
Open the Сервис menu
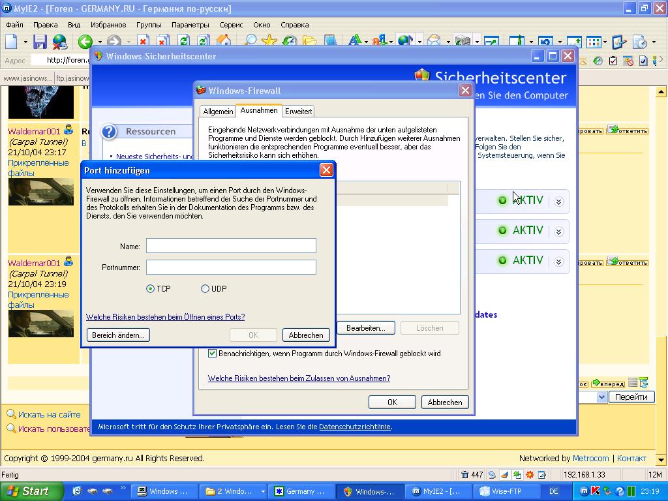coord(231,25)
